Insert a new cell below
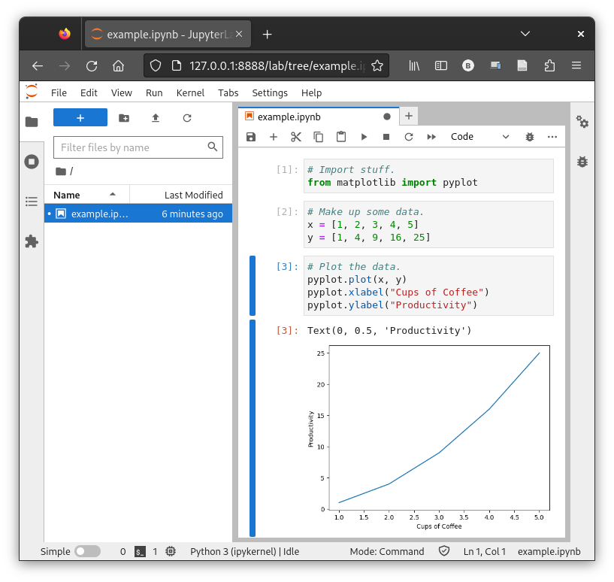Viewport: 614px width, 582px height. [274, 136]
